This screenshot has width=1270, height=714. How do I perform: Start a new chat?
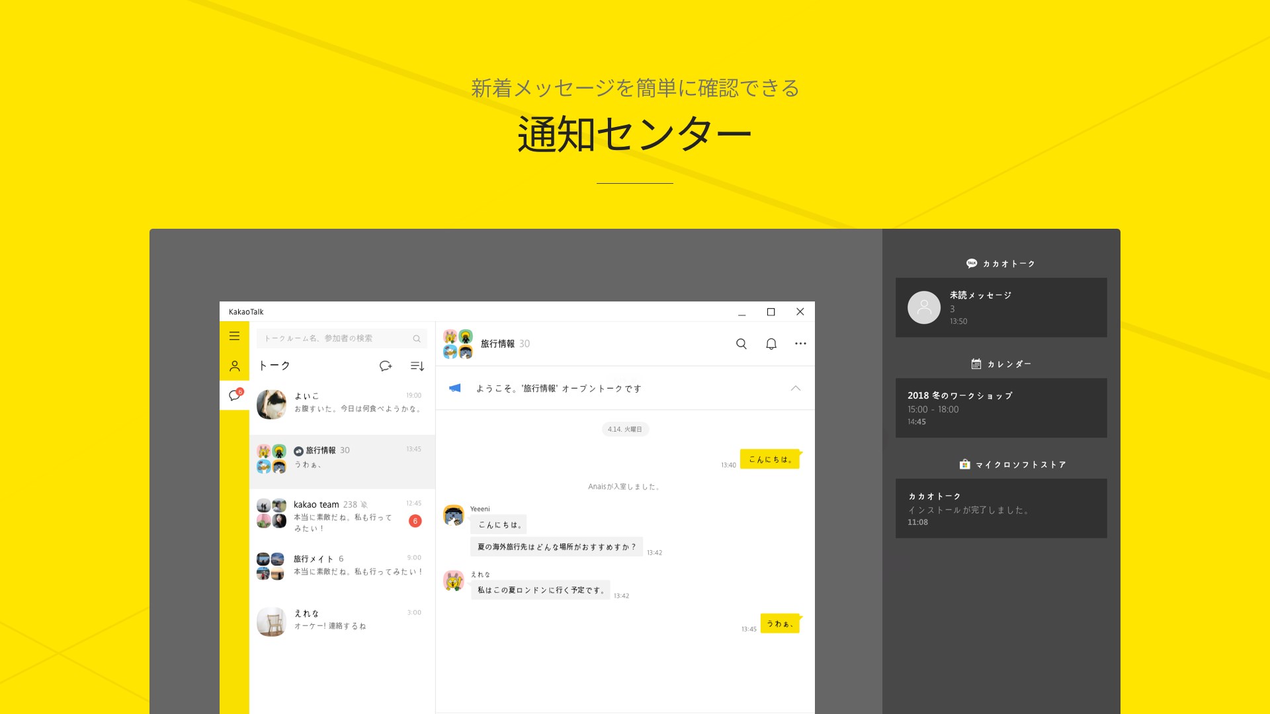click(x=386, y=366)
